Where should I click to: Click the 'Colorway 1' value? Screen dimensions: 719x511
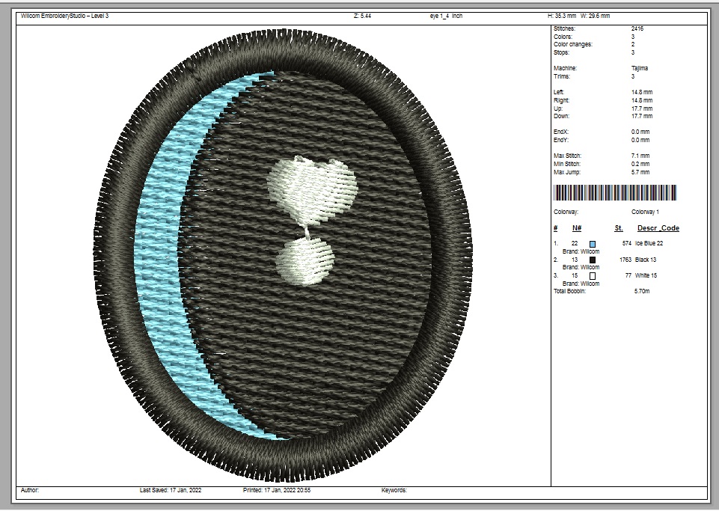[x=646, y=212]
